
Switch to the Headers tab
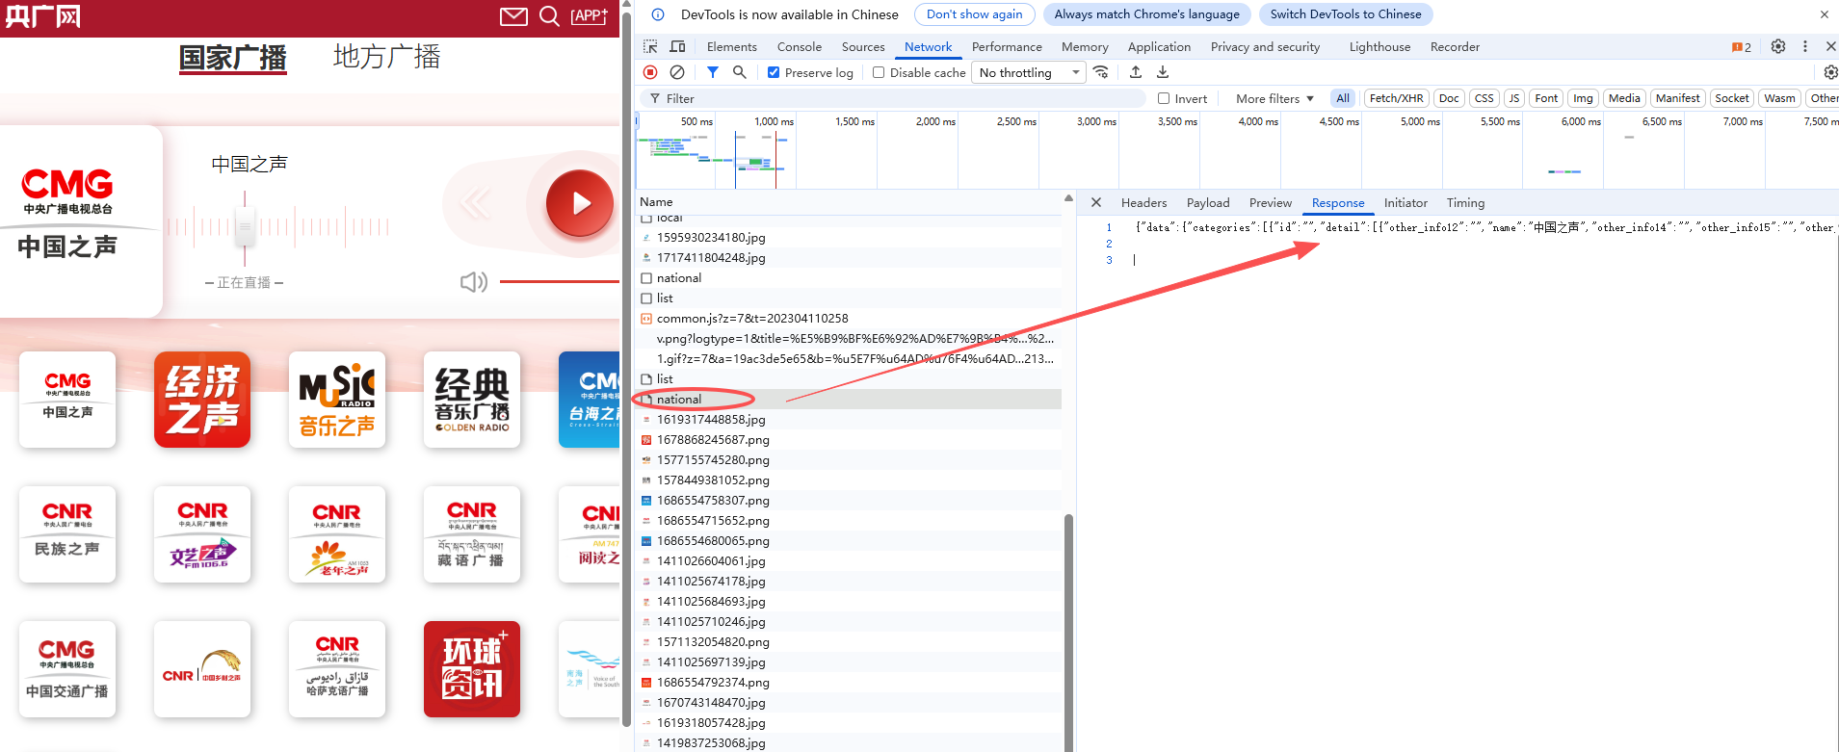[x=1143, y=202]
